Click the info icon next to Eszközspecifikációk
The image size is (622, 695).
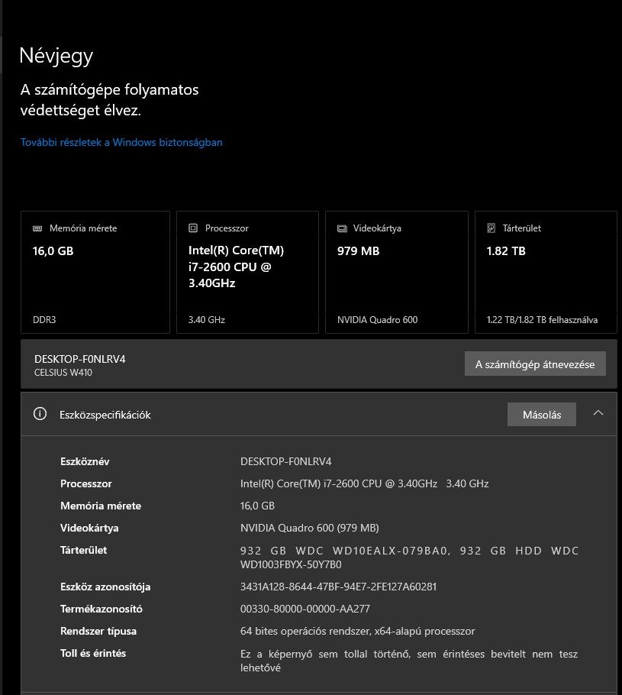pos(40,414)
